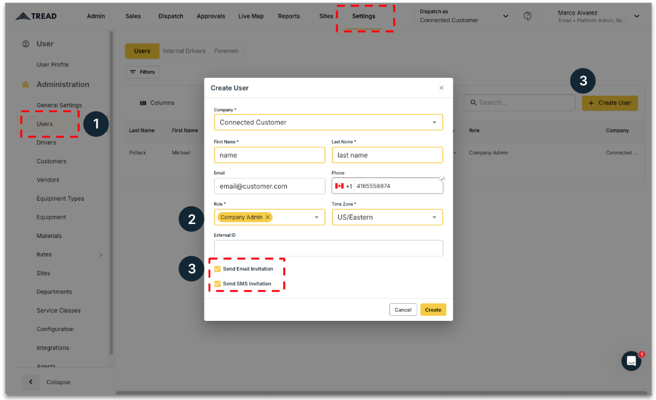Select Users in sidebar
This screenshot has width=656, height=400.
tap(44, 124)
